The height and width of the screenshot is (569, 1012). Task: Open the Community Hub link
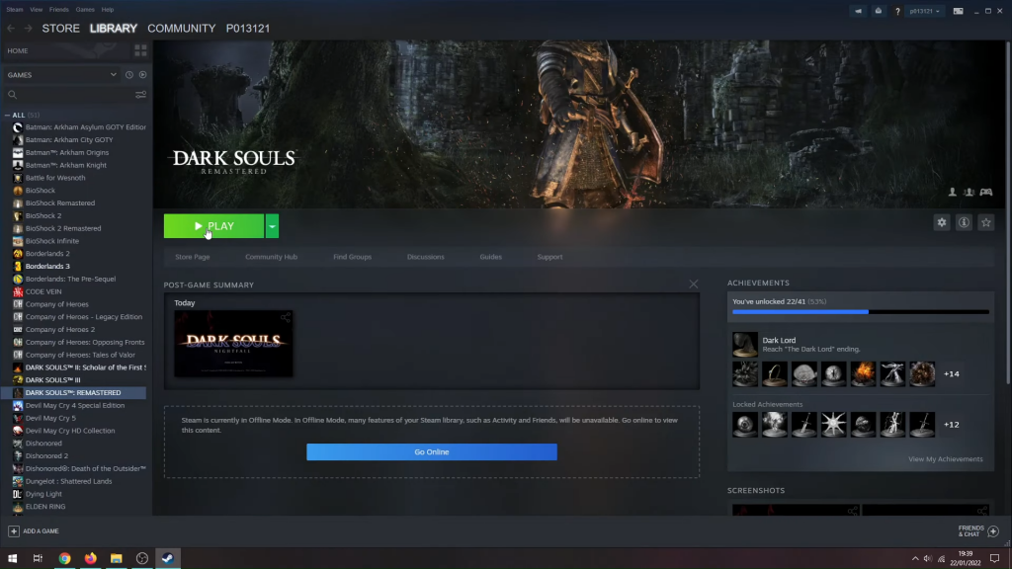pyautogui.click(x=271, y=257)
